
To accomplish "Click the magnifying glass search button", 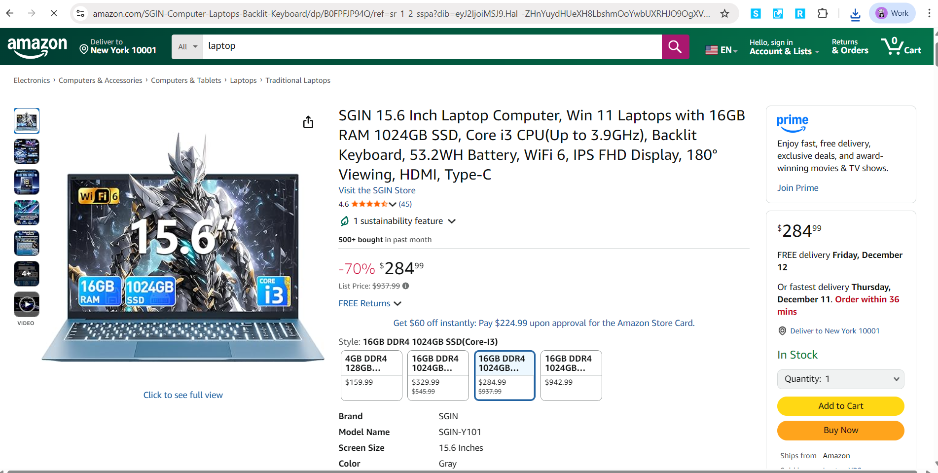I will coord(675,46).
